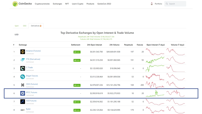Sort by the Settlement column header

76,45
